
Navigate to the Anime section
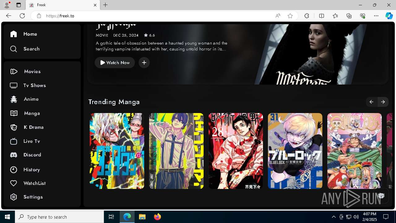31,99
